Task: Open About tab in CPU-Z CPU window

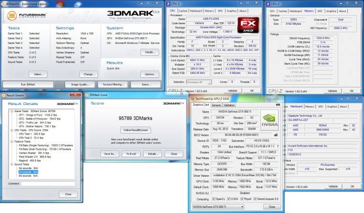Action: point(243,11)
